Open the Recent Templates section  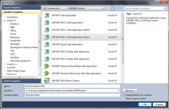[21, 7]
